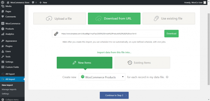Click Collapse menu text
Image resolution: width=210 pixels, height=101 pixels.
[x=12, y=100]
